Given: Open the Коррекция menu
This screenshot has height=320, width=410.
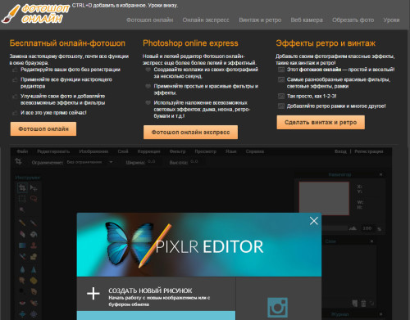Looking at the screenshot, I should coord(148,151).
